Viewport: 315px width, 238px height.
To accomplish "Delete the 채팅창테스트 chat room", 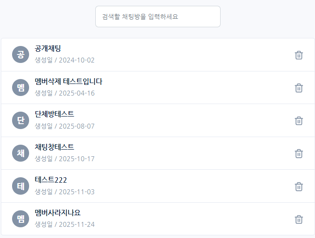I will point(299,154).
